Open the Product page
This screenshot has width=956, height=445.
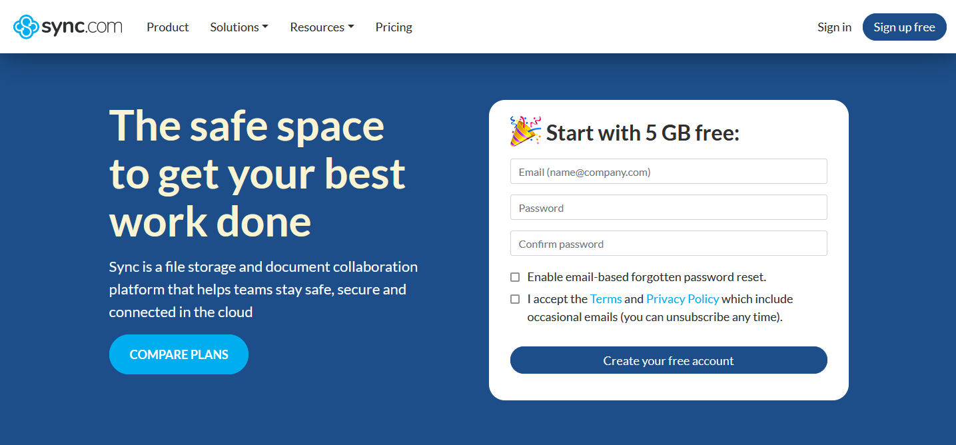tap(168, 27)
